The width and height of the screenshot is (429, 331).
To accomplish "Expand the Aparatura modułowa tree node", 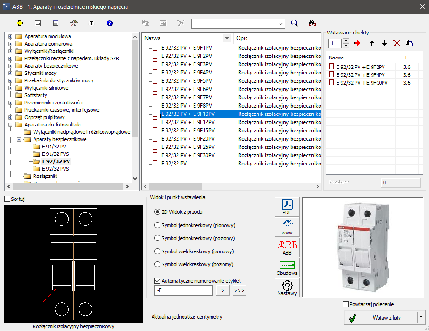I will 10,36.
